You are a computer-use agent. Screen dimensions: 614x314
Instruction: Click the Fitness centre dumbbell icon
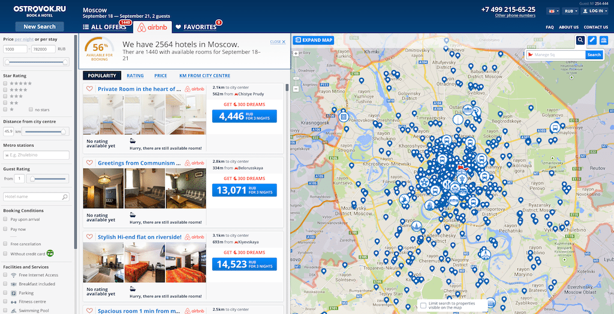point(13,302)
